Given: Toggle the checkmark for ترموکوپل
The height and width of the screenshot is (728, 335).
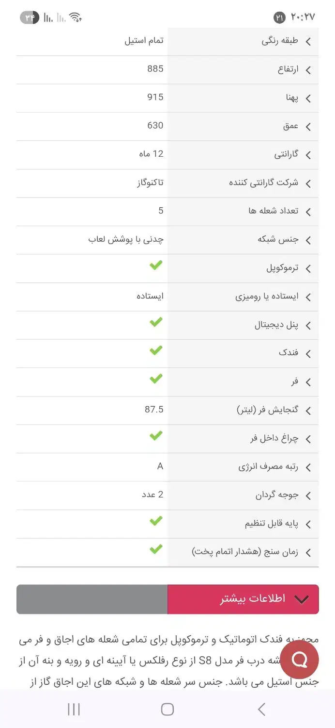Looking at the screenshot, I should pyautogui.click(x=156, y=265).
